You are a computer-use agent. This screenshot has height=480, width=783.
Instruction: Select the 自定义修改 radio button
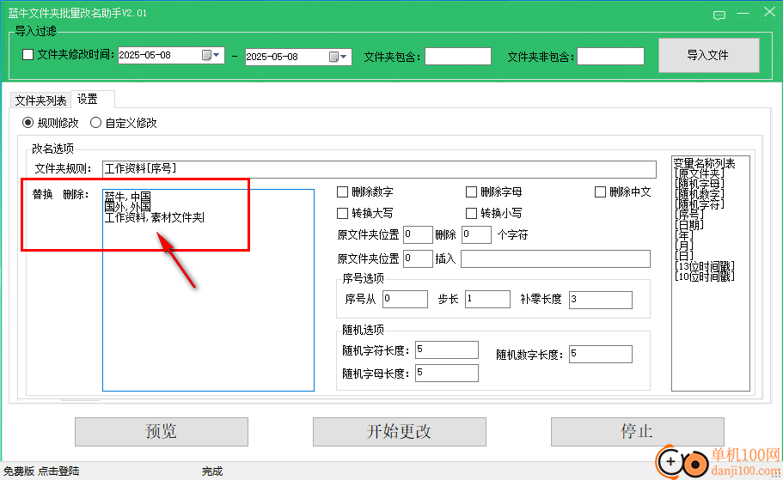(95, 123)
